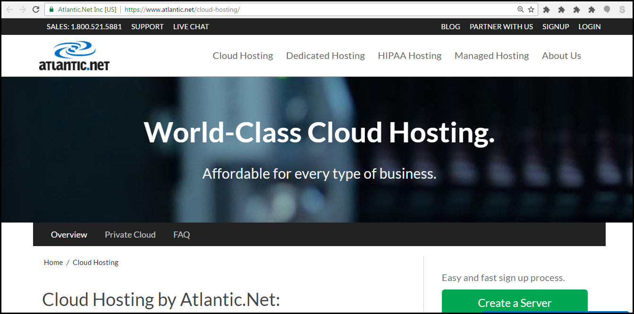Click the Atlantic.Net logo
This screenshot has width=634, height=314.
74,55
